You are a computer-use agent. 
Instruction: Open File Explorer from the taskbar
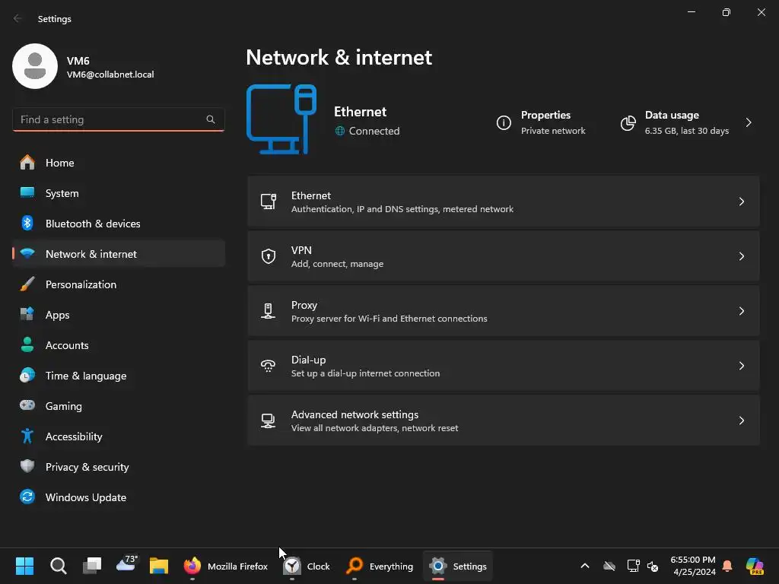[x=158, y=566]
